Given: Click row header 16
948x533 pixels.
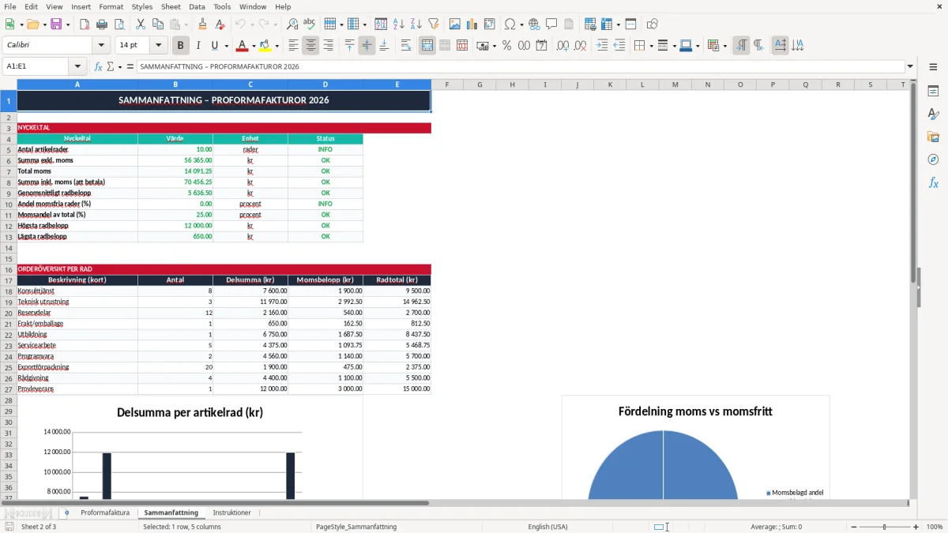Looking at the screenshot, I should (x=9, y=269).
